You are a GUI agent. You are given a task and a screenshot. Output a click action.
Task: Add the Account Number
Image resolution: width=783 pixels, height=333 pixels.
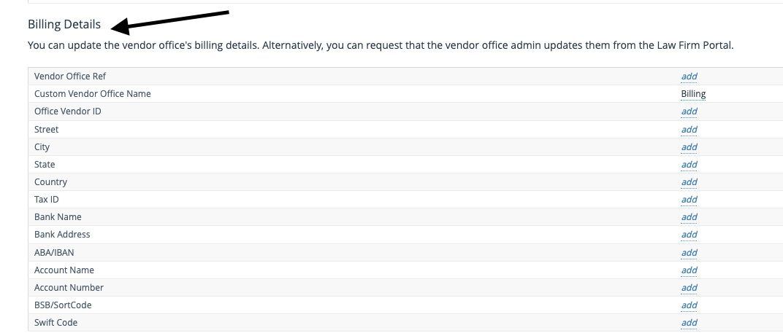[689, 288]
